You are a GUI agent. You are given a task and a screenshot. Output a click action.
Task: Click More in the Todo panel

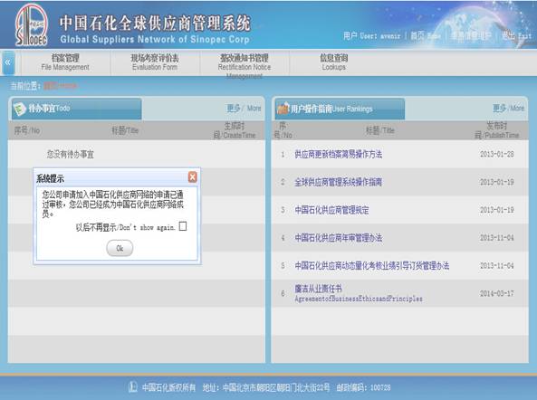[244, 108]
